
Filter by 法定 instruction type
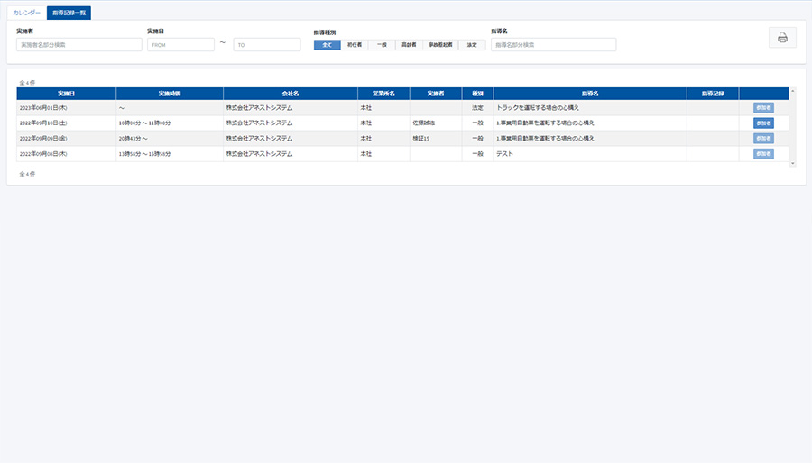click(x=471, y=44)
